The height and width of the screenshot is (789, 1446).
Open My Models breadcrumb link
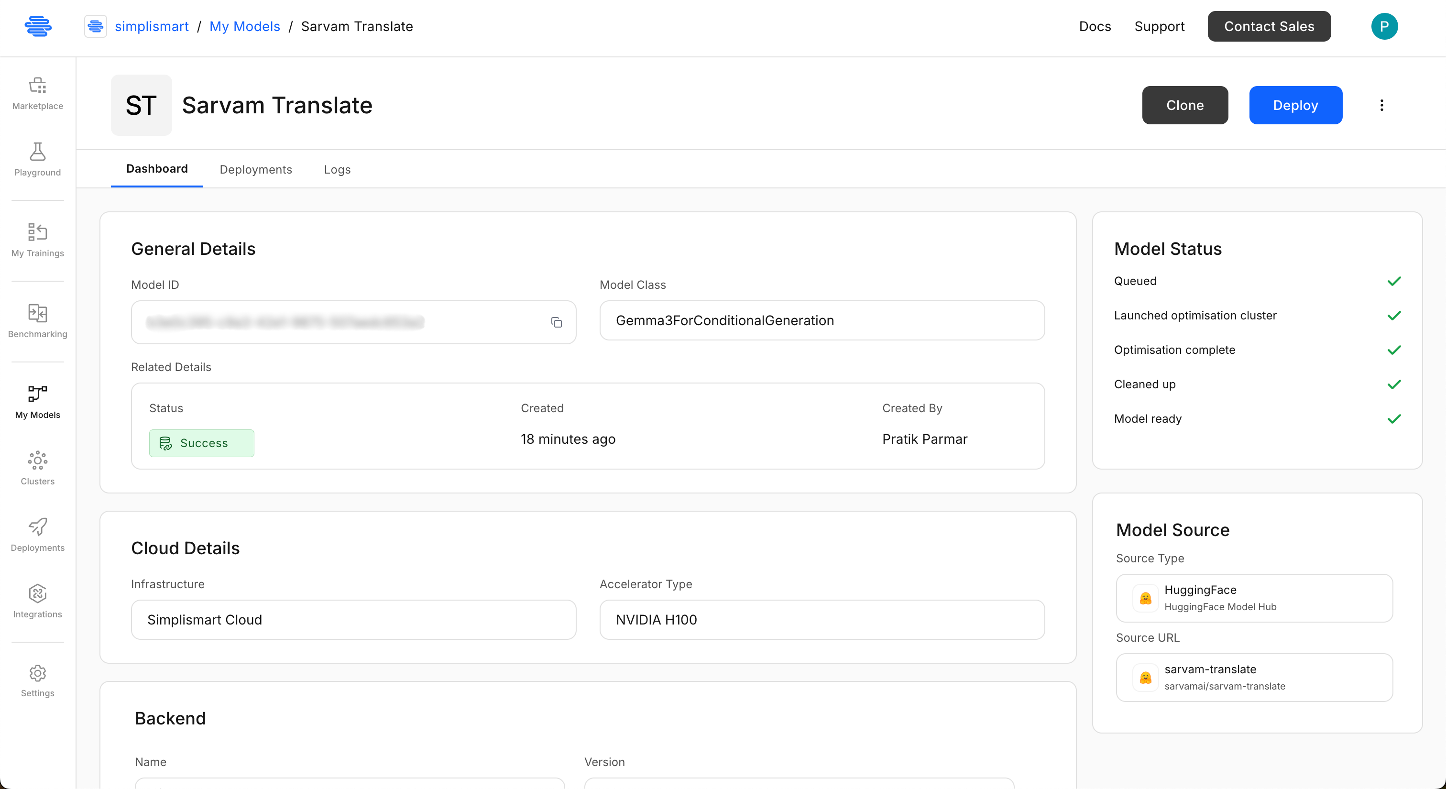click(x=244, y=26)
